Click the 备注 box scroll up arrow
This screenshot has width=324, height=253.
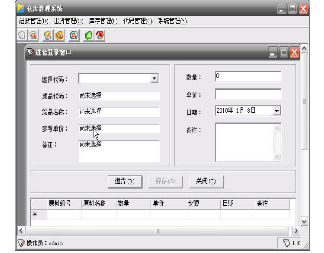click(277, 129)
